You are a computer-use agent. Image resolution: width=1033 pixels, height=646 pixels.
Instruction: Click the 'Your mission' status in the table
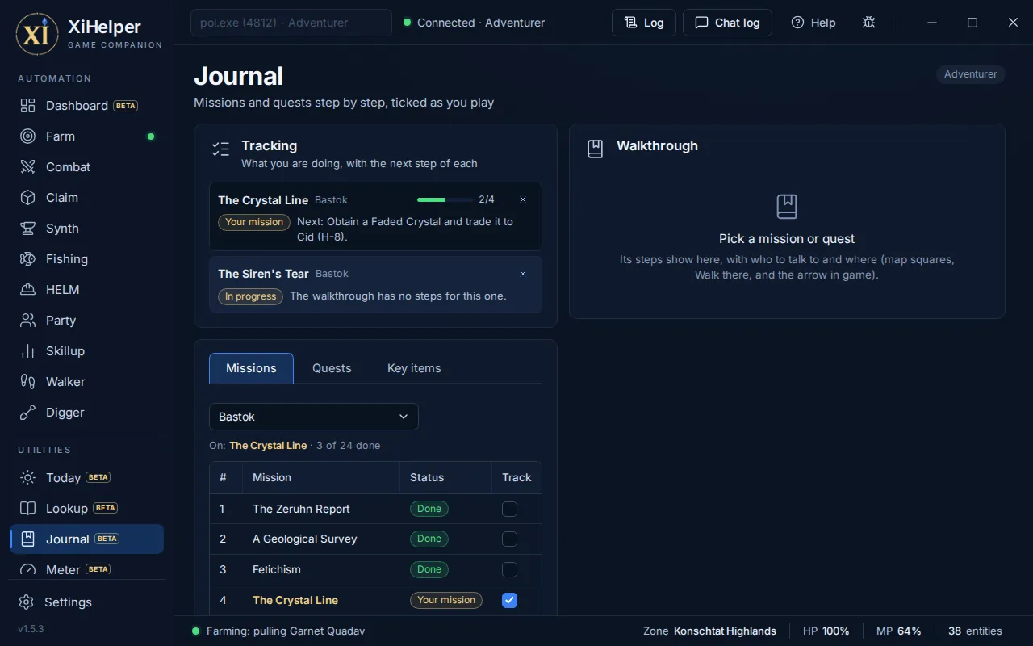[x=446, y=600]
